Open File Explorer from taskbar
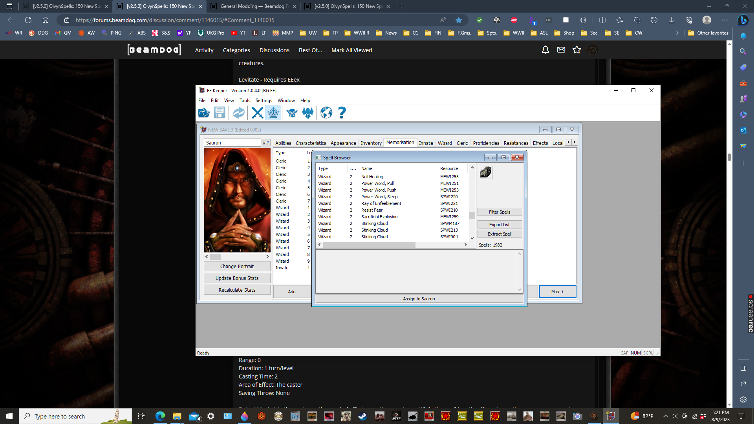This screenshot has width=754, height=424. coord(177,416)
